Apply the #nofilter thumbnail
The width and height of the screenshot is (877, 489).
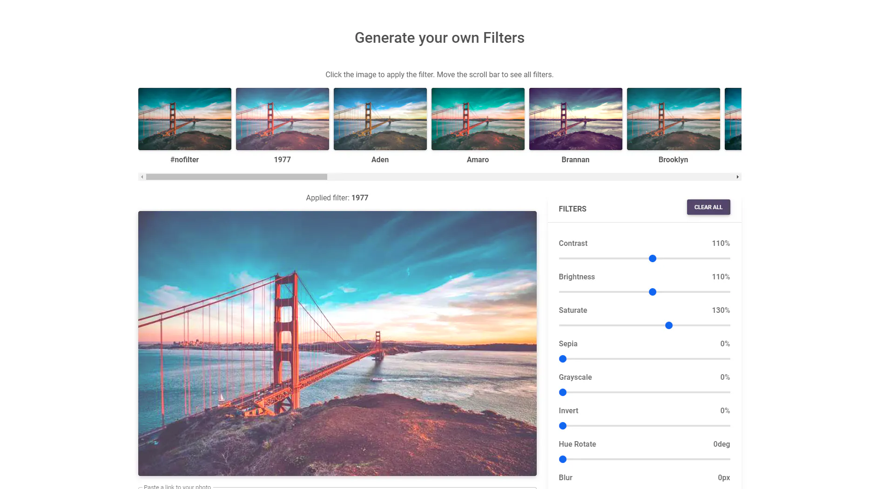[185, 119]
